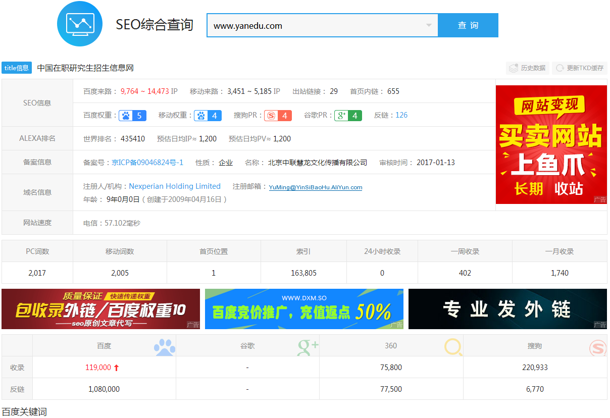Viewport: 610px width, 418px height.
Task: Open Sogou backlinks value 6,770
Action: [535, 389]
